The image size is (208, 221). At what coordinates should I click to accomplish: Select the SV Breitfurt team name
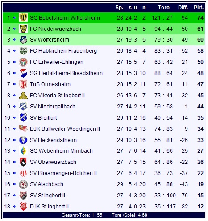43,118
